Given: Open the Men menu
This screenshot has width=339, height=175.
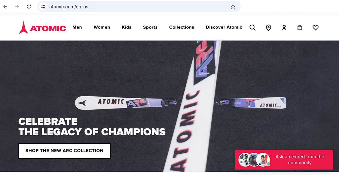Looking at the screenshot, I should (77, 27).
